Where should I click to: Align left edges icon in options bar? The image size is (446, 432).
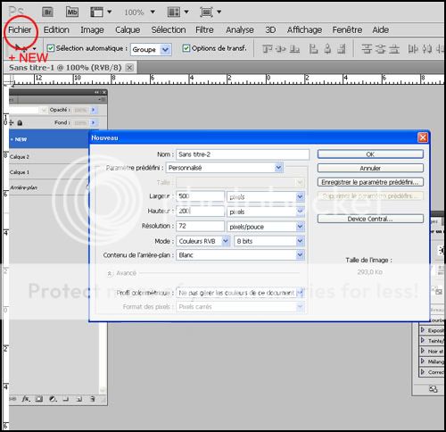(x=313, y=49)
